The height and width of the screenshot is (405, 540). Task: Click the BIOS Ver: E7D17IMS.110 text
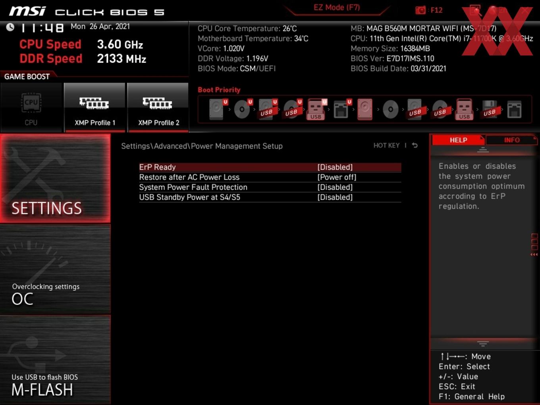(x=392, y=58)
